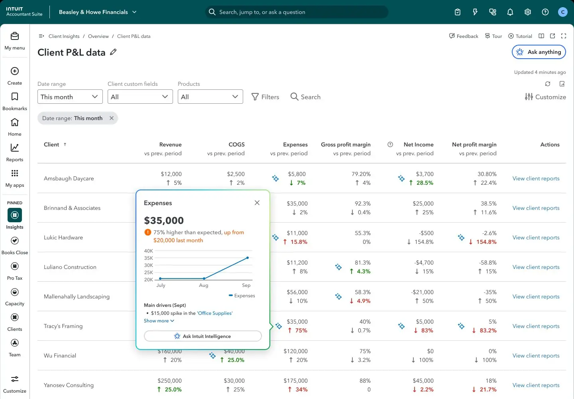Click the Net Income column header

pyautogui.click(x=419, y=144)
